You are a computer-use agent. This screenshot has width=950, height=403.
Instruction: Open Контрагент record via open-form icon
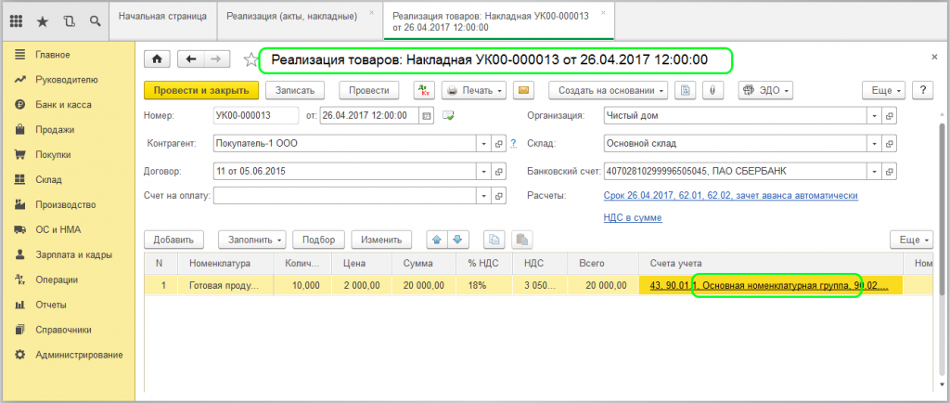click(498, 144)
